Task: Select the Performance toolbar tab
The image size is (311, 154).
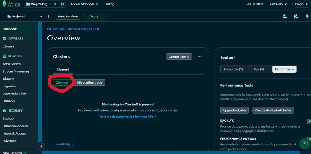Action: 284,70
